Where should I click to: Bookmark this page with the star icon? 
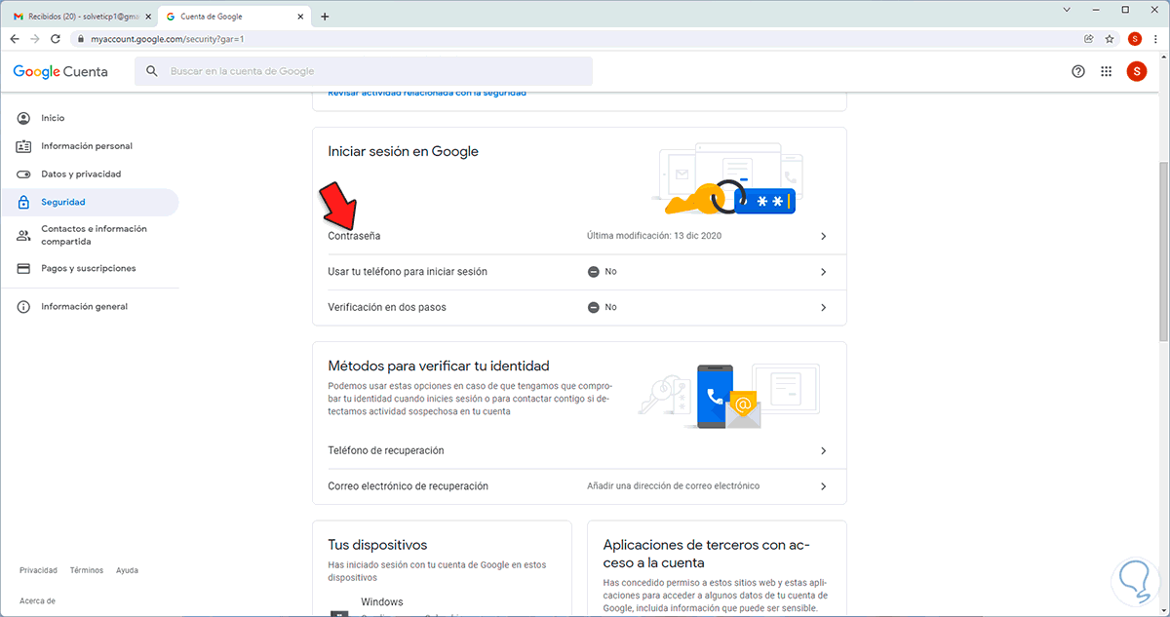click(x=1110, y=39)
